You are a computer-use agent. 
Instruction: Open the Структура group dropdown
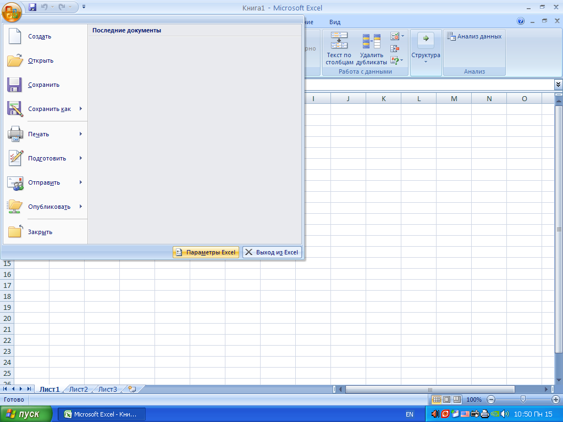pos(426,52)
